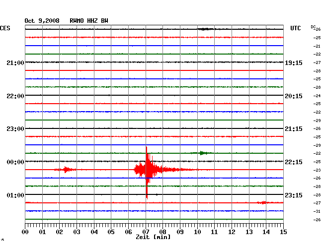Click the large red earthquake spike at minute 07

pyautogui.click(x=147, y=172)
